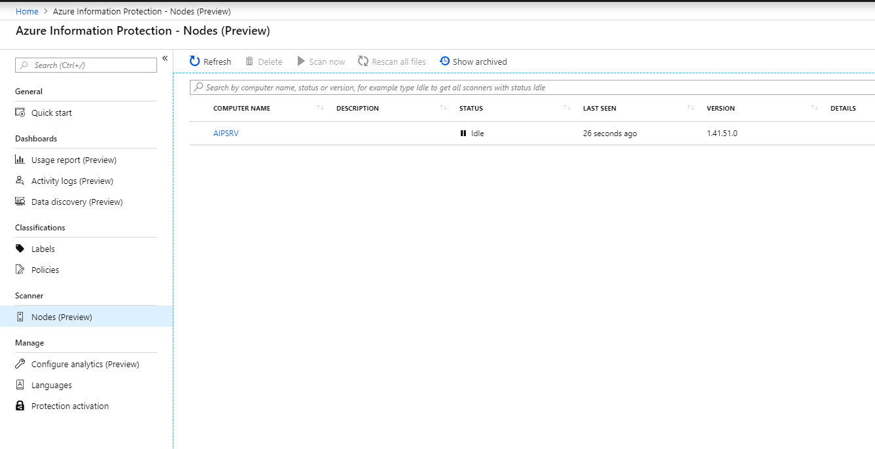Click the Idle pause status icon
875x449 pixels.
(x=463, y=134)
